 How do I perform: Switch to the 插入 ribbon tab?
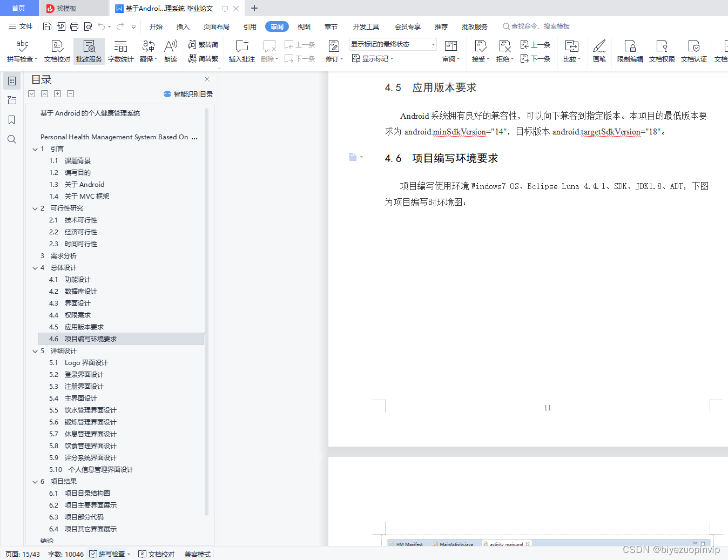click(183, 26)
